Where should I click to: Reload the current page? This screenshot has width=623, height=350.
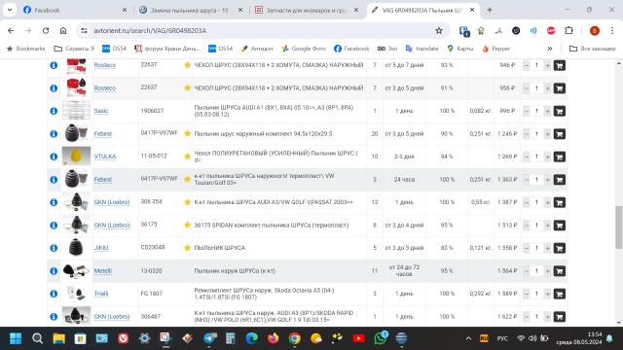coord(46,30)
